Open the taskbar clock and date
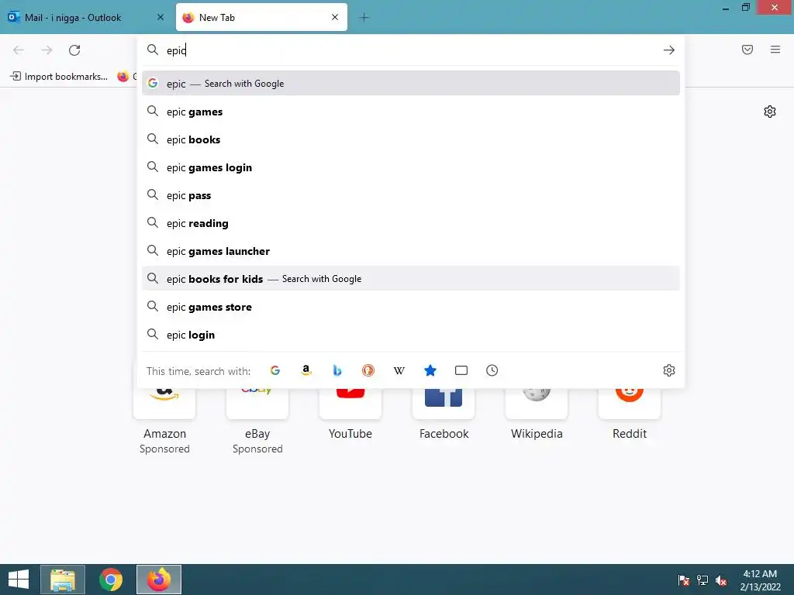The image size is (794, 595). click(760, 580)
